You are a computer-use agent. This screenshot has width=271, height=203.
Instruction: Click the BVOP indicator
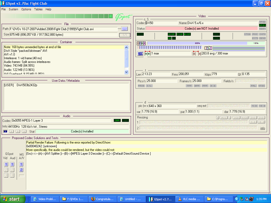point(187,34)
